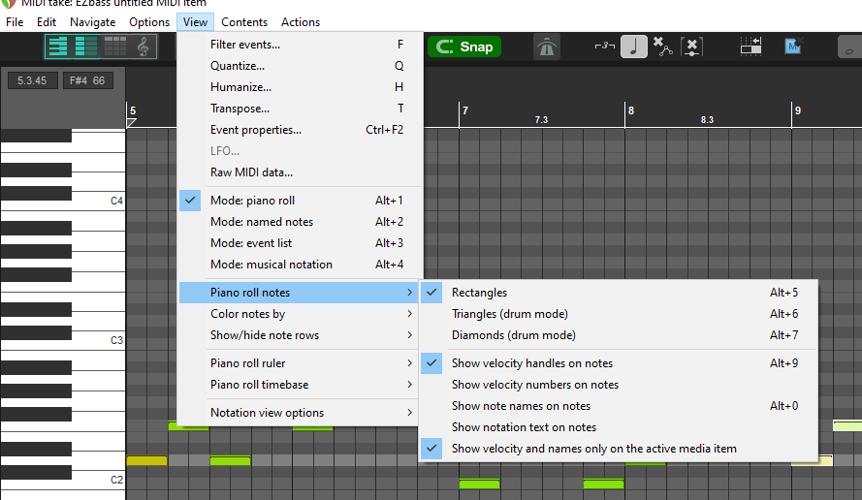The image size is (862, 500).
Task: Open Raw MIDI data... dialog
Action: tap(251, 172)
